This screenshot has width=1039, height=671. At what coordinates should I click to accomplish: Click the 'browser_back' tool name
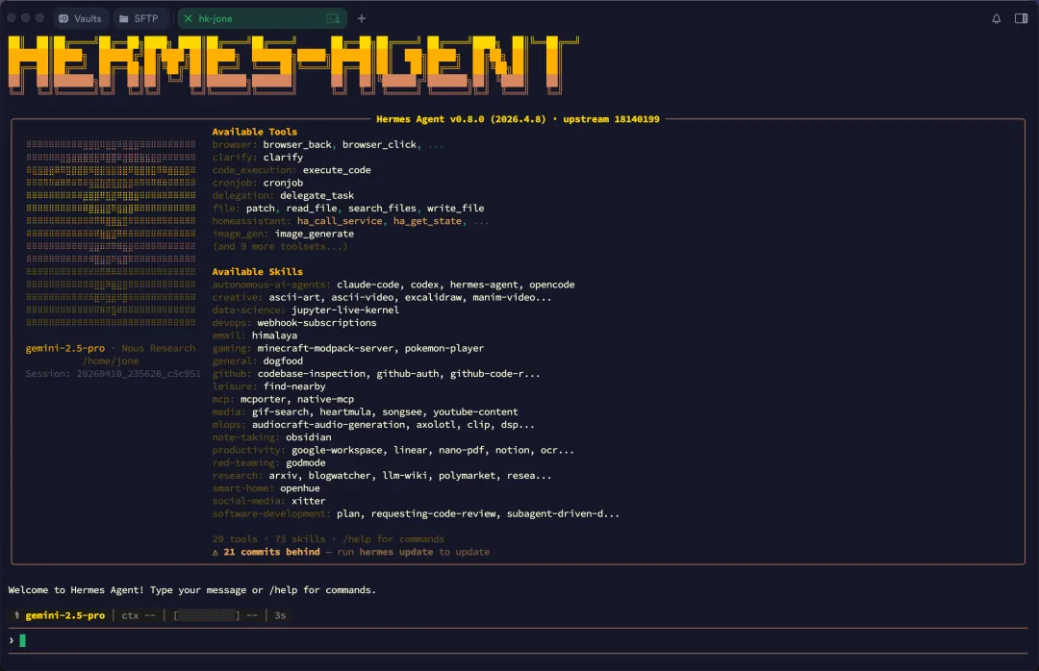pyautogui.click(x=297, y=144)
